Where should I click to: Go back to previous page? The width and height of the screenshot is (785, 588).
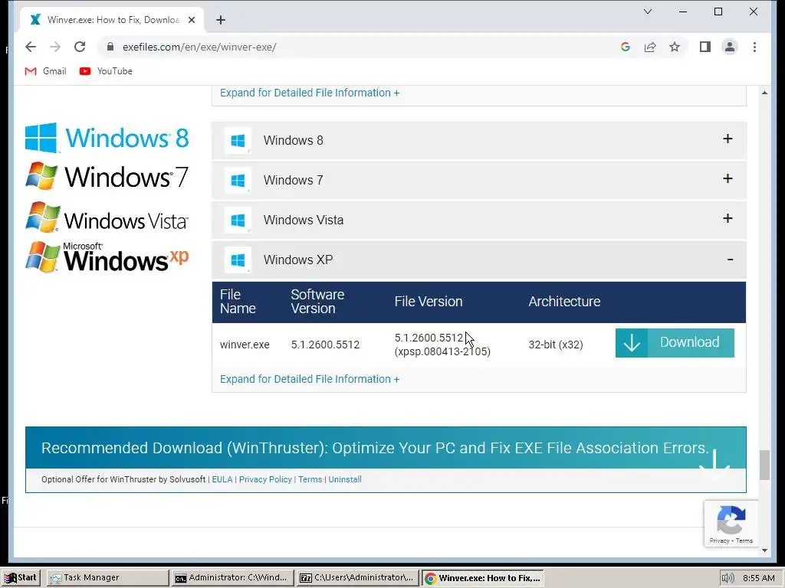(x=31, y=47)
